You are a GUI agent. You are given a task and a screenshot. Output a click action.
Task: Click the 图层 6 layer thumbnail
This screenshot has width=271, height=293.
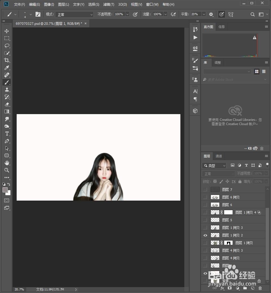[215, 205]
